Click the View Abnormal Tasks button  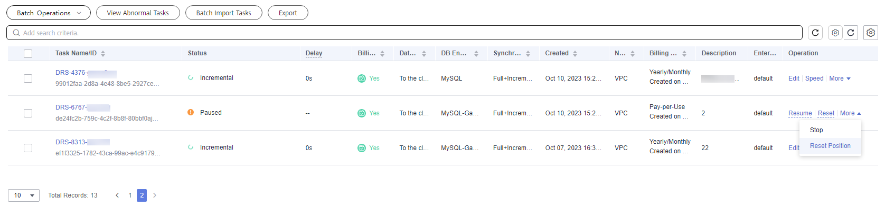tap(138, 13)
